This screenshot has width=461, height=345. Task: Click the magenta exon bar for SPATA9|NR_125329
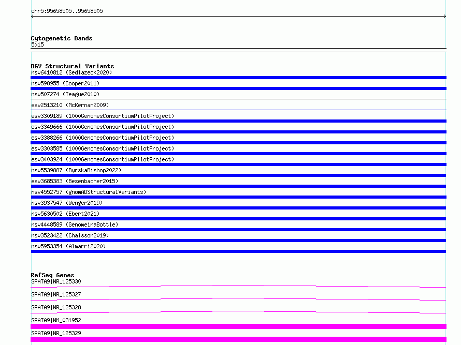pyautogui.click(x=238, y=339)
